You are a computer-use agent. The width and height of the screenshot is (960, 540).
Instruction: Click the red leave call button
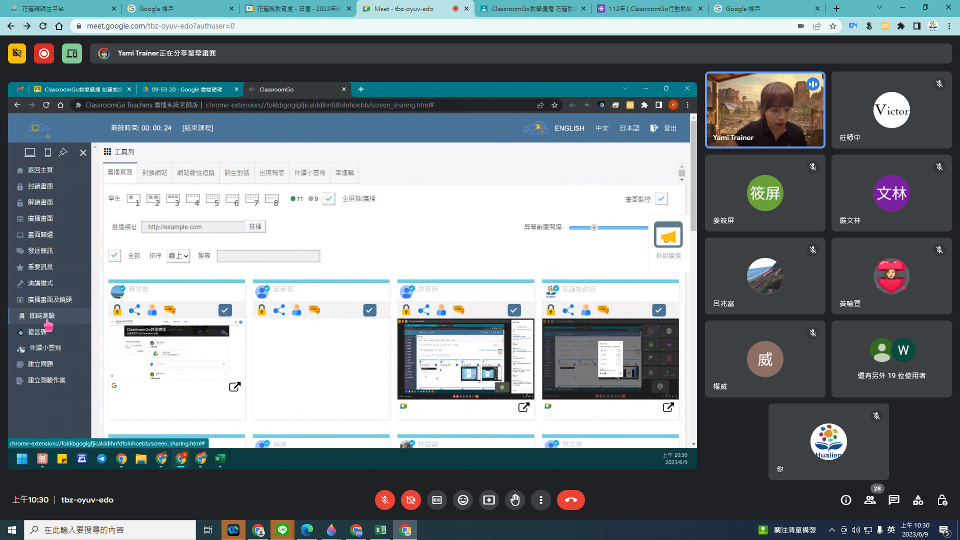pos(570,500)
